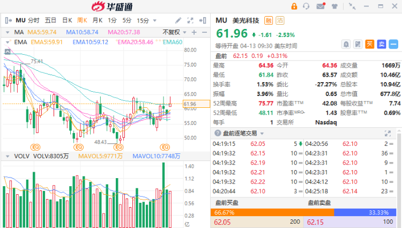
Task: Switch to the 分时 intraday tab
Action: [x=34, y=20]
